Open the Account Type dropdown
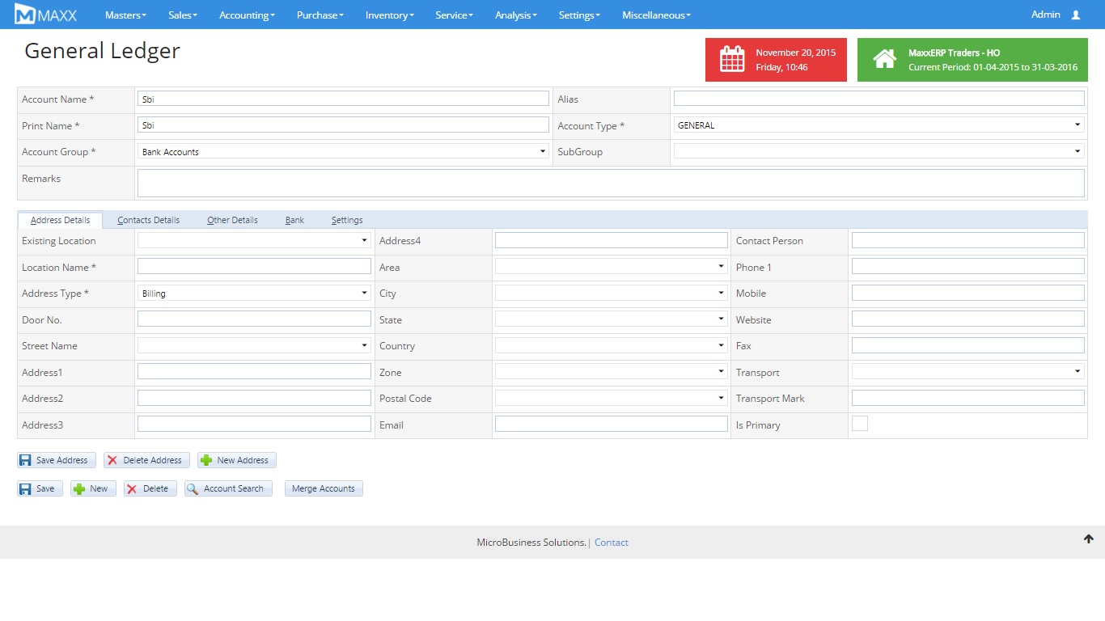This screenshot has width=1105, height=621. click(878, 125)
